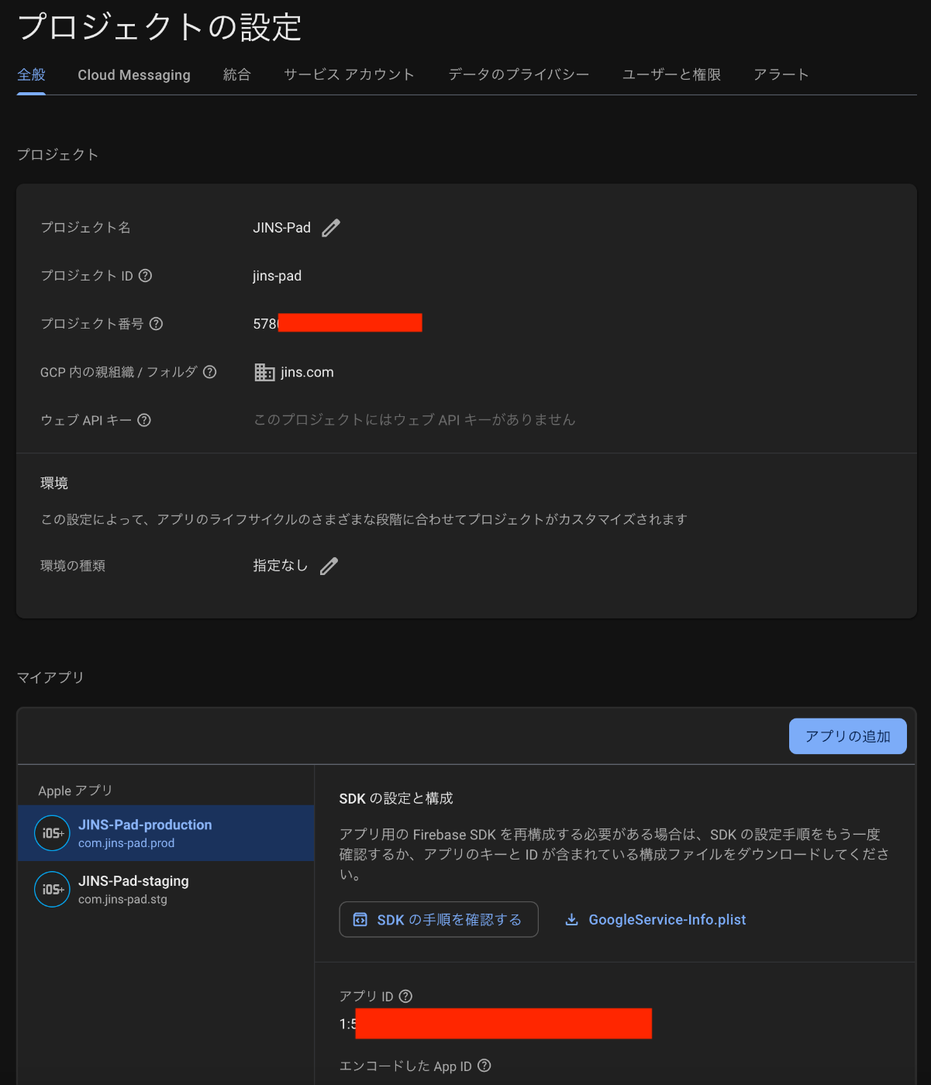Click the organization building icon beside jins.com
Screen dimensions: 931x1085
tap(264, 373)
